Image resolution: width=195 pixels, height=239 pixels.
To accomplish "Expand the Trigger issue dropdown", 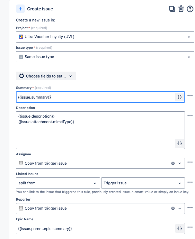I will [x=143, y=183].
